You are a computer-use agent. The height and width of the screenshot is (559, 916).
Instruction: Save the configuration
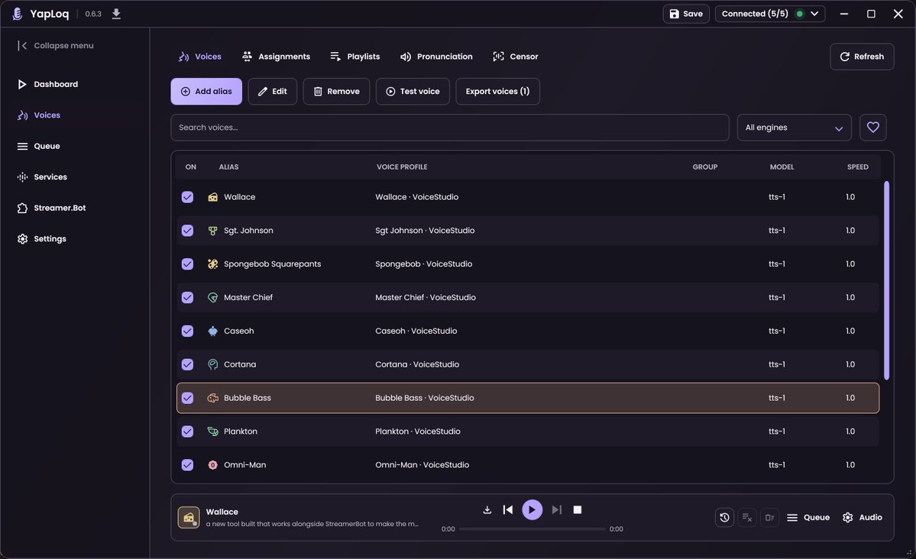(x=686, y=14)
